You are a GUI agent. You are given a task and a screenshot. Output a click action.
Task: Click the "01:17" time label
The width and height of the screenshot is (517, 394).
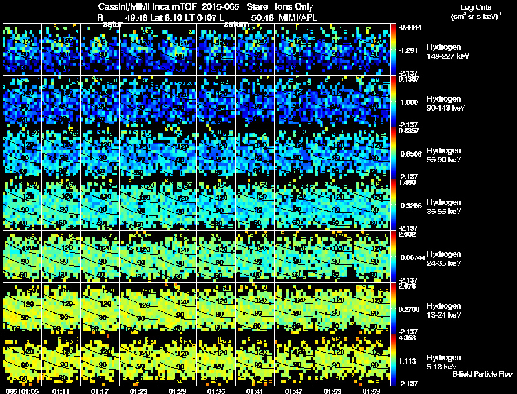pos(100,391)
